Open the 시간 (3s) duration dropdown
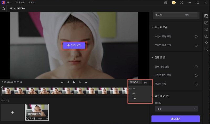The image size is (210, 124). click(x=135, y=82)
